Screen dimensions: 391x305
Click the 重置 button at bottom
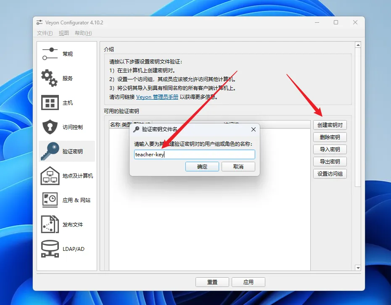click(212, 282)
